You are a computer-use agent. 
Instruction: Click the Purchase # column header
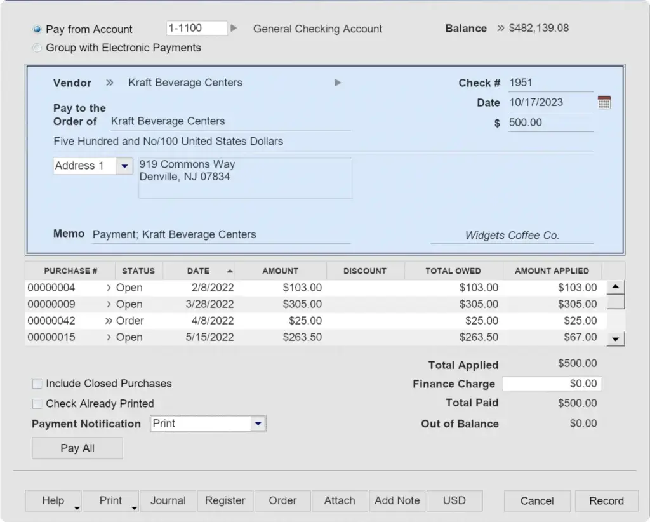pyautogui.click(x=70, y=271)
